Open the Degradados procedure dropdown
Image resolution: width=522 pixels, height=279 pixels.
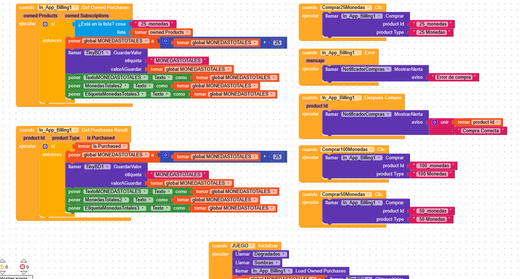click(x=270, y=254)
